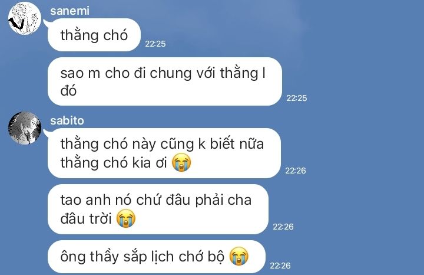
Task: Open sanemi's profile avatar
Action: click(25, 18)
